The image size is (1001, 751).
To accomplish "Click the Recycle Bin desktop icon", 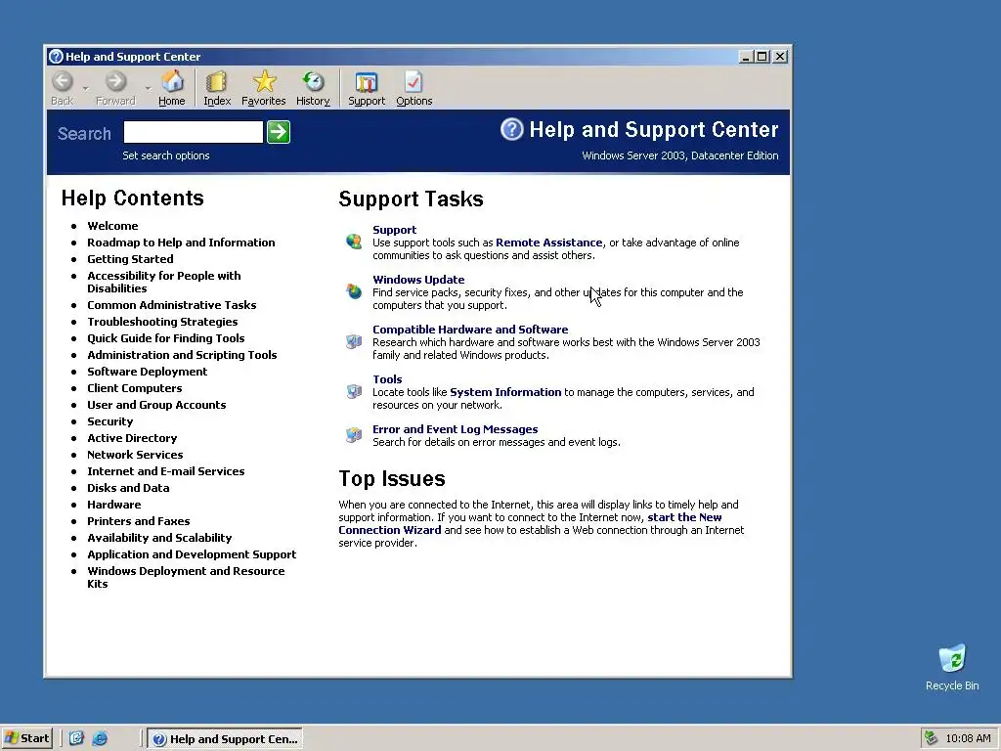I will point(952,658).
